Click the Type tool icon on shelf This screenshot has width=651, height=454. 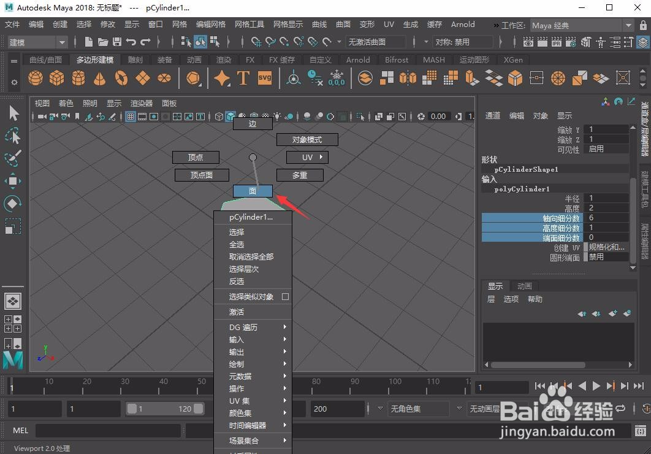pyautogui.click(x=243, y=78)
